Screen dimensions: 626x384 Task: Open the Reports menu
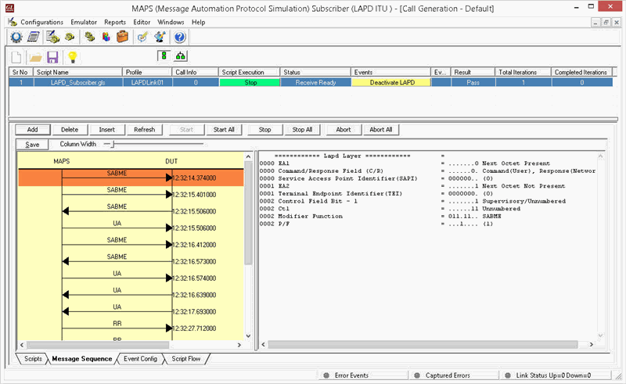(x=115, y=22)
